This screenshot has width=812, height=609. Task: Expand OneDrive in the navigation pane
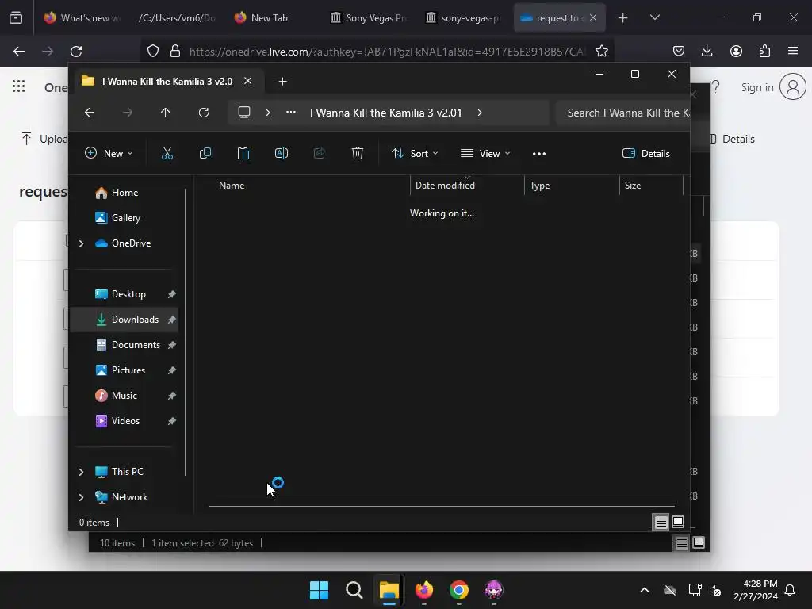(82, 243)
